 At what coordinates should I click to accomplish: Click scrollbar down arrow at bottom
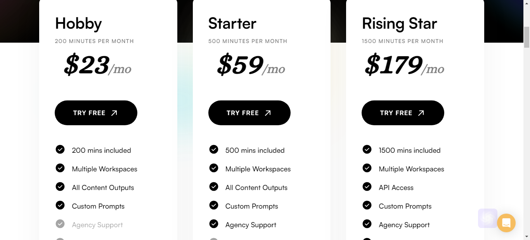(x=527, y=236)
